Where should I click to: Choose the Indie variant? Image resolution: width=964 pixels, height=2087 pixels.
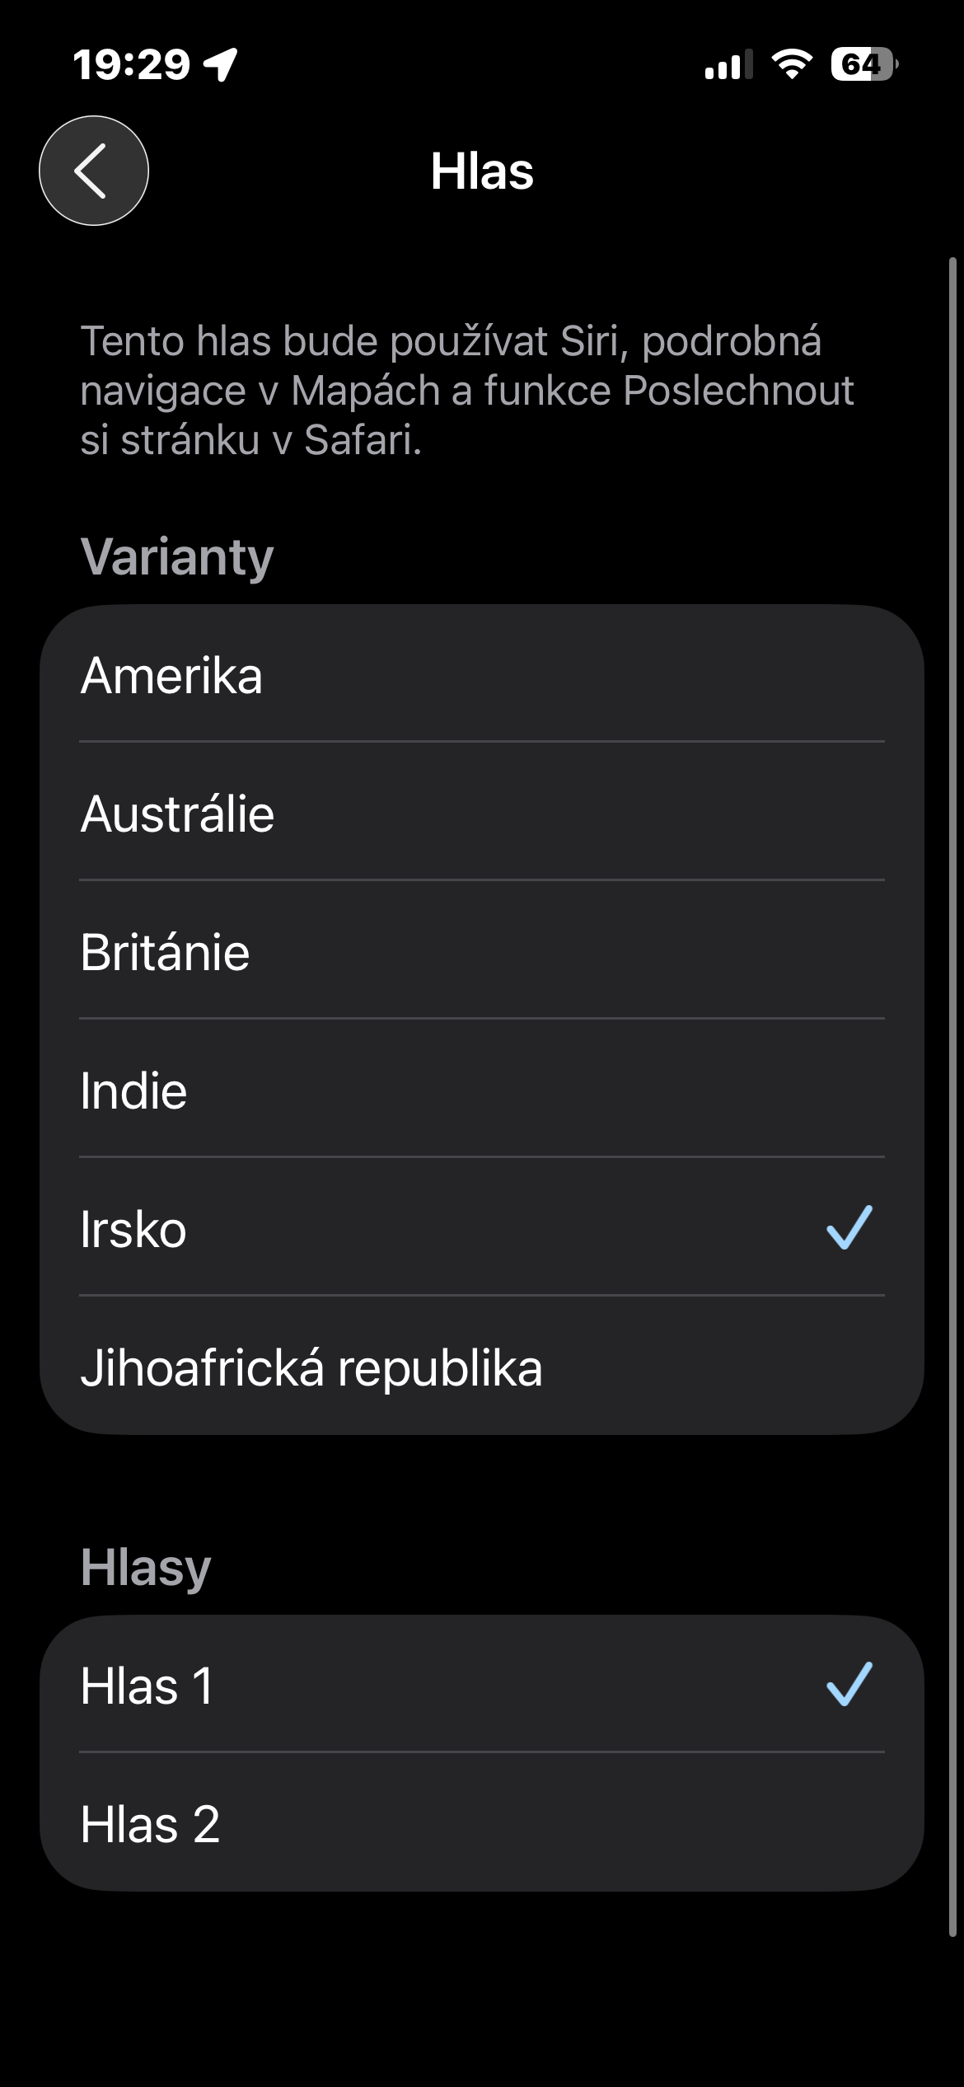pyautogui.click(x=482, y=1090)
